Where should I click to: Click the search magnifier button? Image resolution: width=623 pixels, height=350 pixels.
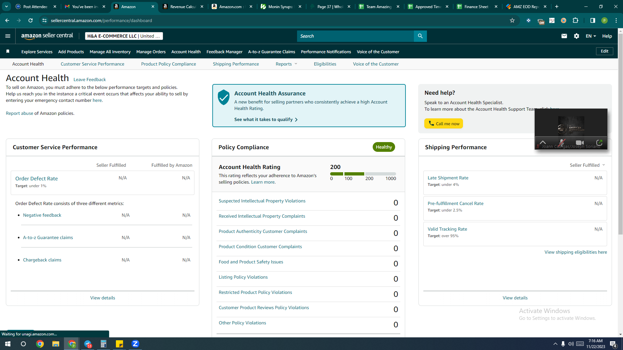coord(420,36)
